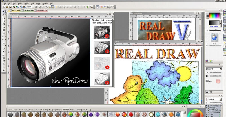Screen dimensions: 226x117
Task: Click the third faded camera thumbnail
Action: (102, 63)
